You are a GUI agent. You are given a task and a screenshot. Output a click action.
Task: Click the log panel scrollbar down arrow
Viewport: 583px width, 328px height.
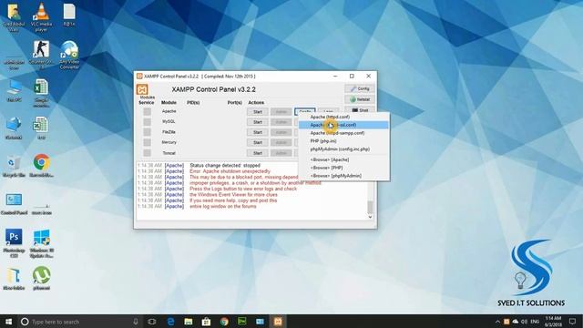click(370, 217)
